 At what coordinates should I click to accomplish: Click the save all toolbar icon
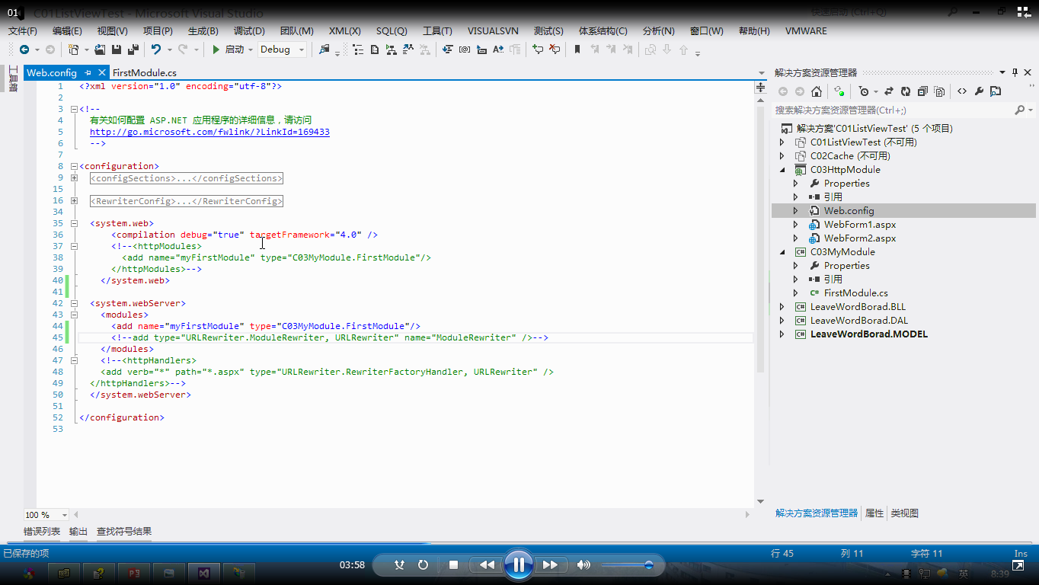click(133, 50)
